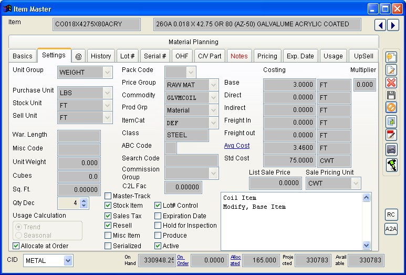Click the orange cancel circle icon

click(391, 108)
